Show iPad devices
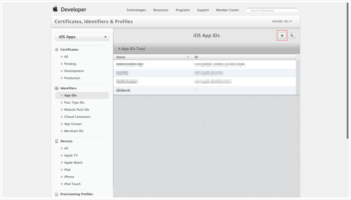The image size is (351, 200). [67, 170]
